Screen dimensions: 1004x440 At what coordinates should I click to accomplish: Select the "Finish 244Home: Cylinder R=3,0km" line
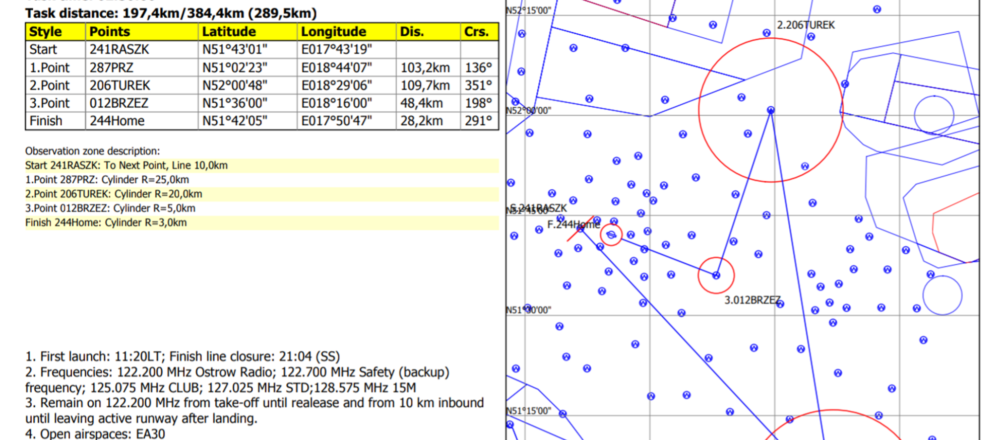106,223
